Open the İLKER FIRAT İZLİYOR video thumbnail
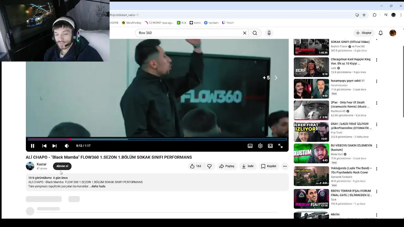 (x=311, y=132)
